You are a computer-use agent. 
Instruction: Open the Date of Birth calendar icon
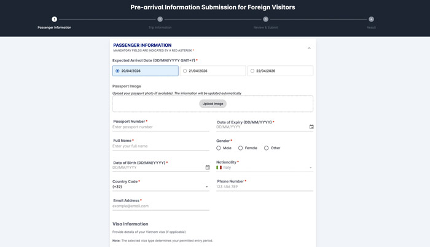coord(208,168)
